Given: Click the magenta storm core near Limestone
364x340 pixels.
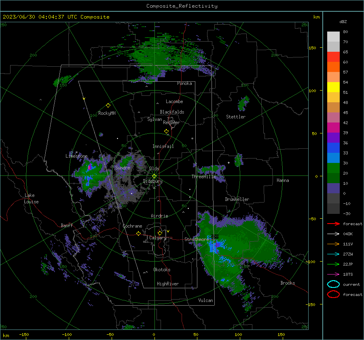Looking at the screenshot, I should pyautogui.click(x=89, y=167).
